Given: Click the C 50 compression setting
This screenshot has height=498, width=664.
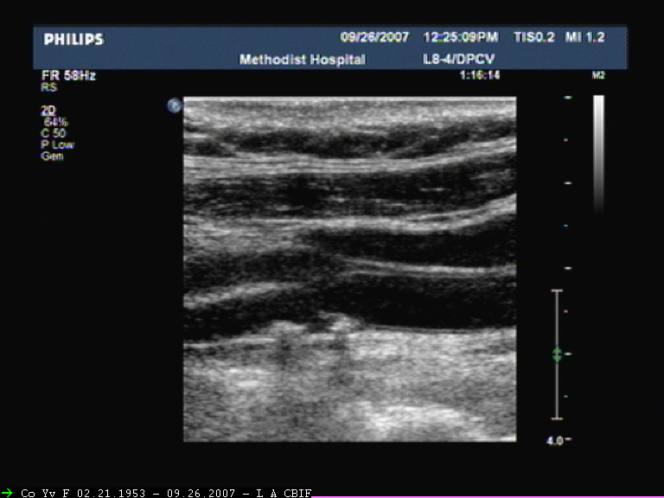Looking at the screenshot, I should [x=54, y=133].
